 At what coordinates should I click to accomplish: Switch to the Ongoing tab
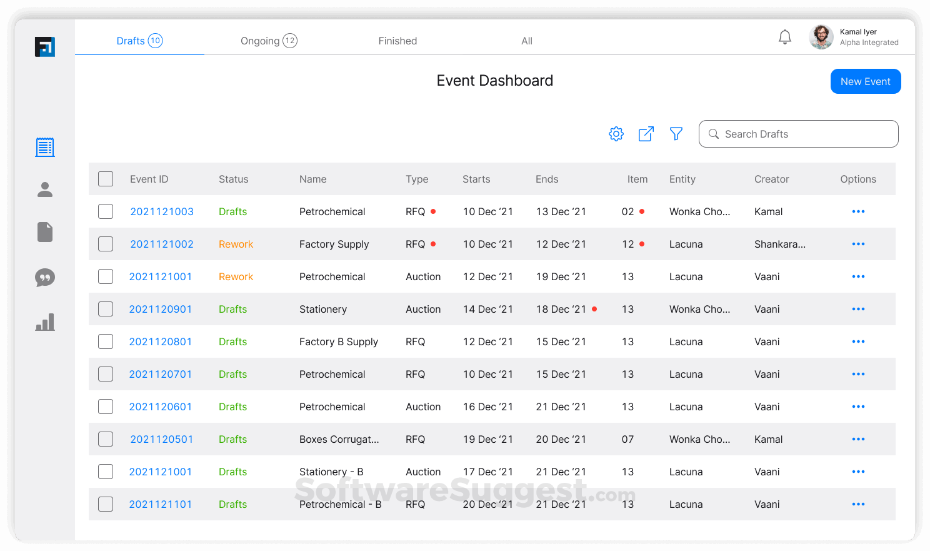(269, 40)
